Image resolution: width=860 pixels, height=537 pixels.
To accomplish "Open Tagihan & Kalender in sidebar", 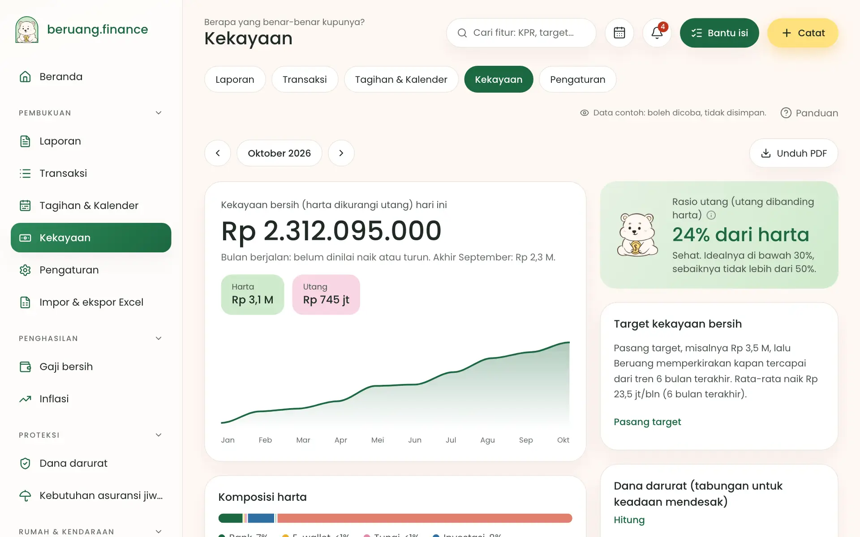I will click(x=91, y=205).
